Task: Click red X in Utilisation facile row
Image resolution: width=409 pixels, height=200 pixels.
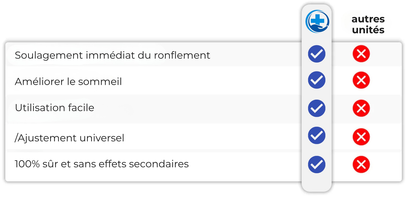Action: pos(361,108)
